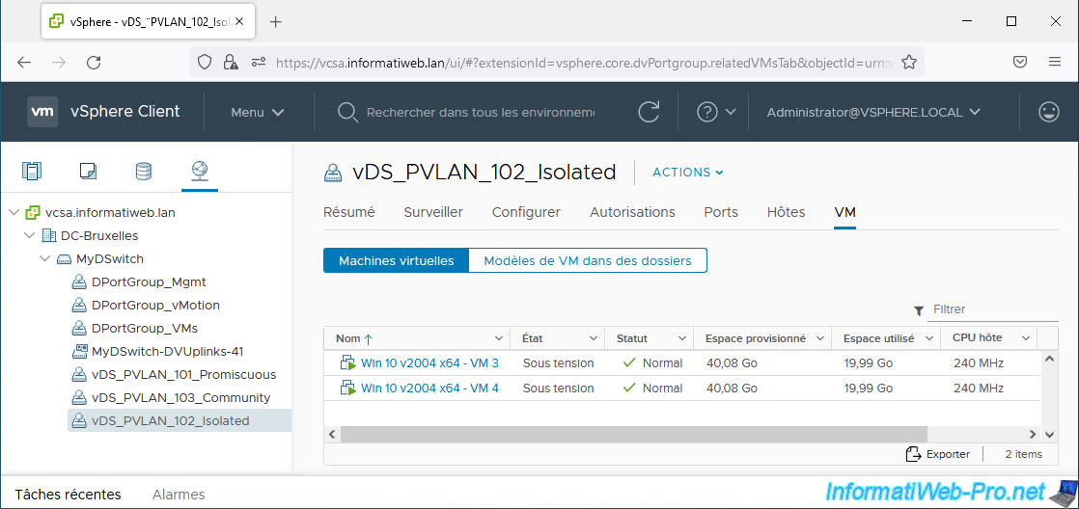Select the VM tab
Viewport: 1079px width, 509px height.
[845, 212]
